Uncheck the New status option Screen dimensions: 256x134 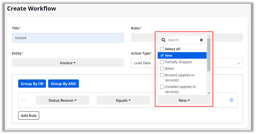[162, 55]
